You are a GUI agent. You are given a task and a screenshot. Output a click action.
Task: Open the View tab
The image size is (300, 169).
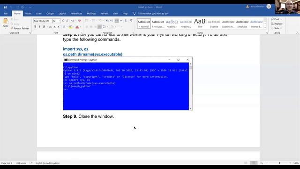115,14
